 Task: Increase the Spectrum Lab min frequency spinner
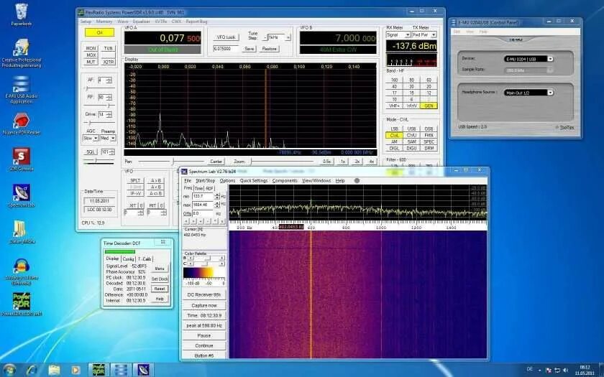(217, 195)
